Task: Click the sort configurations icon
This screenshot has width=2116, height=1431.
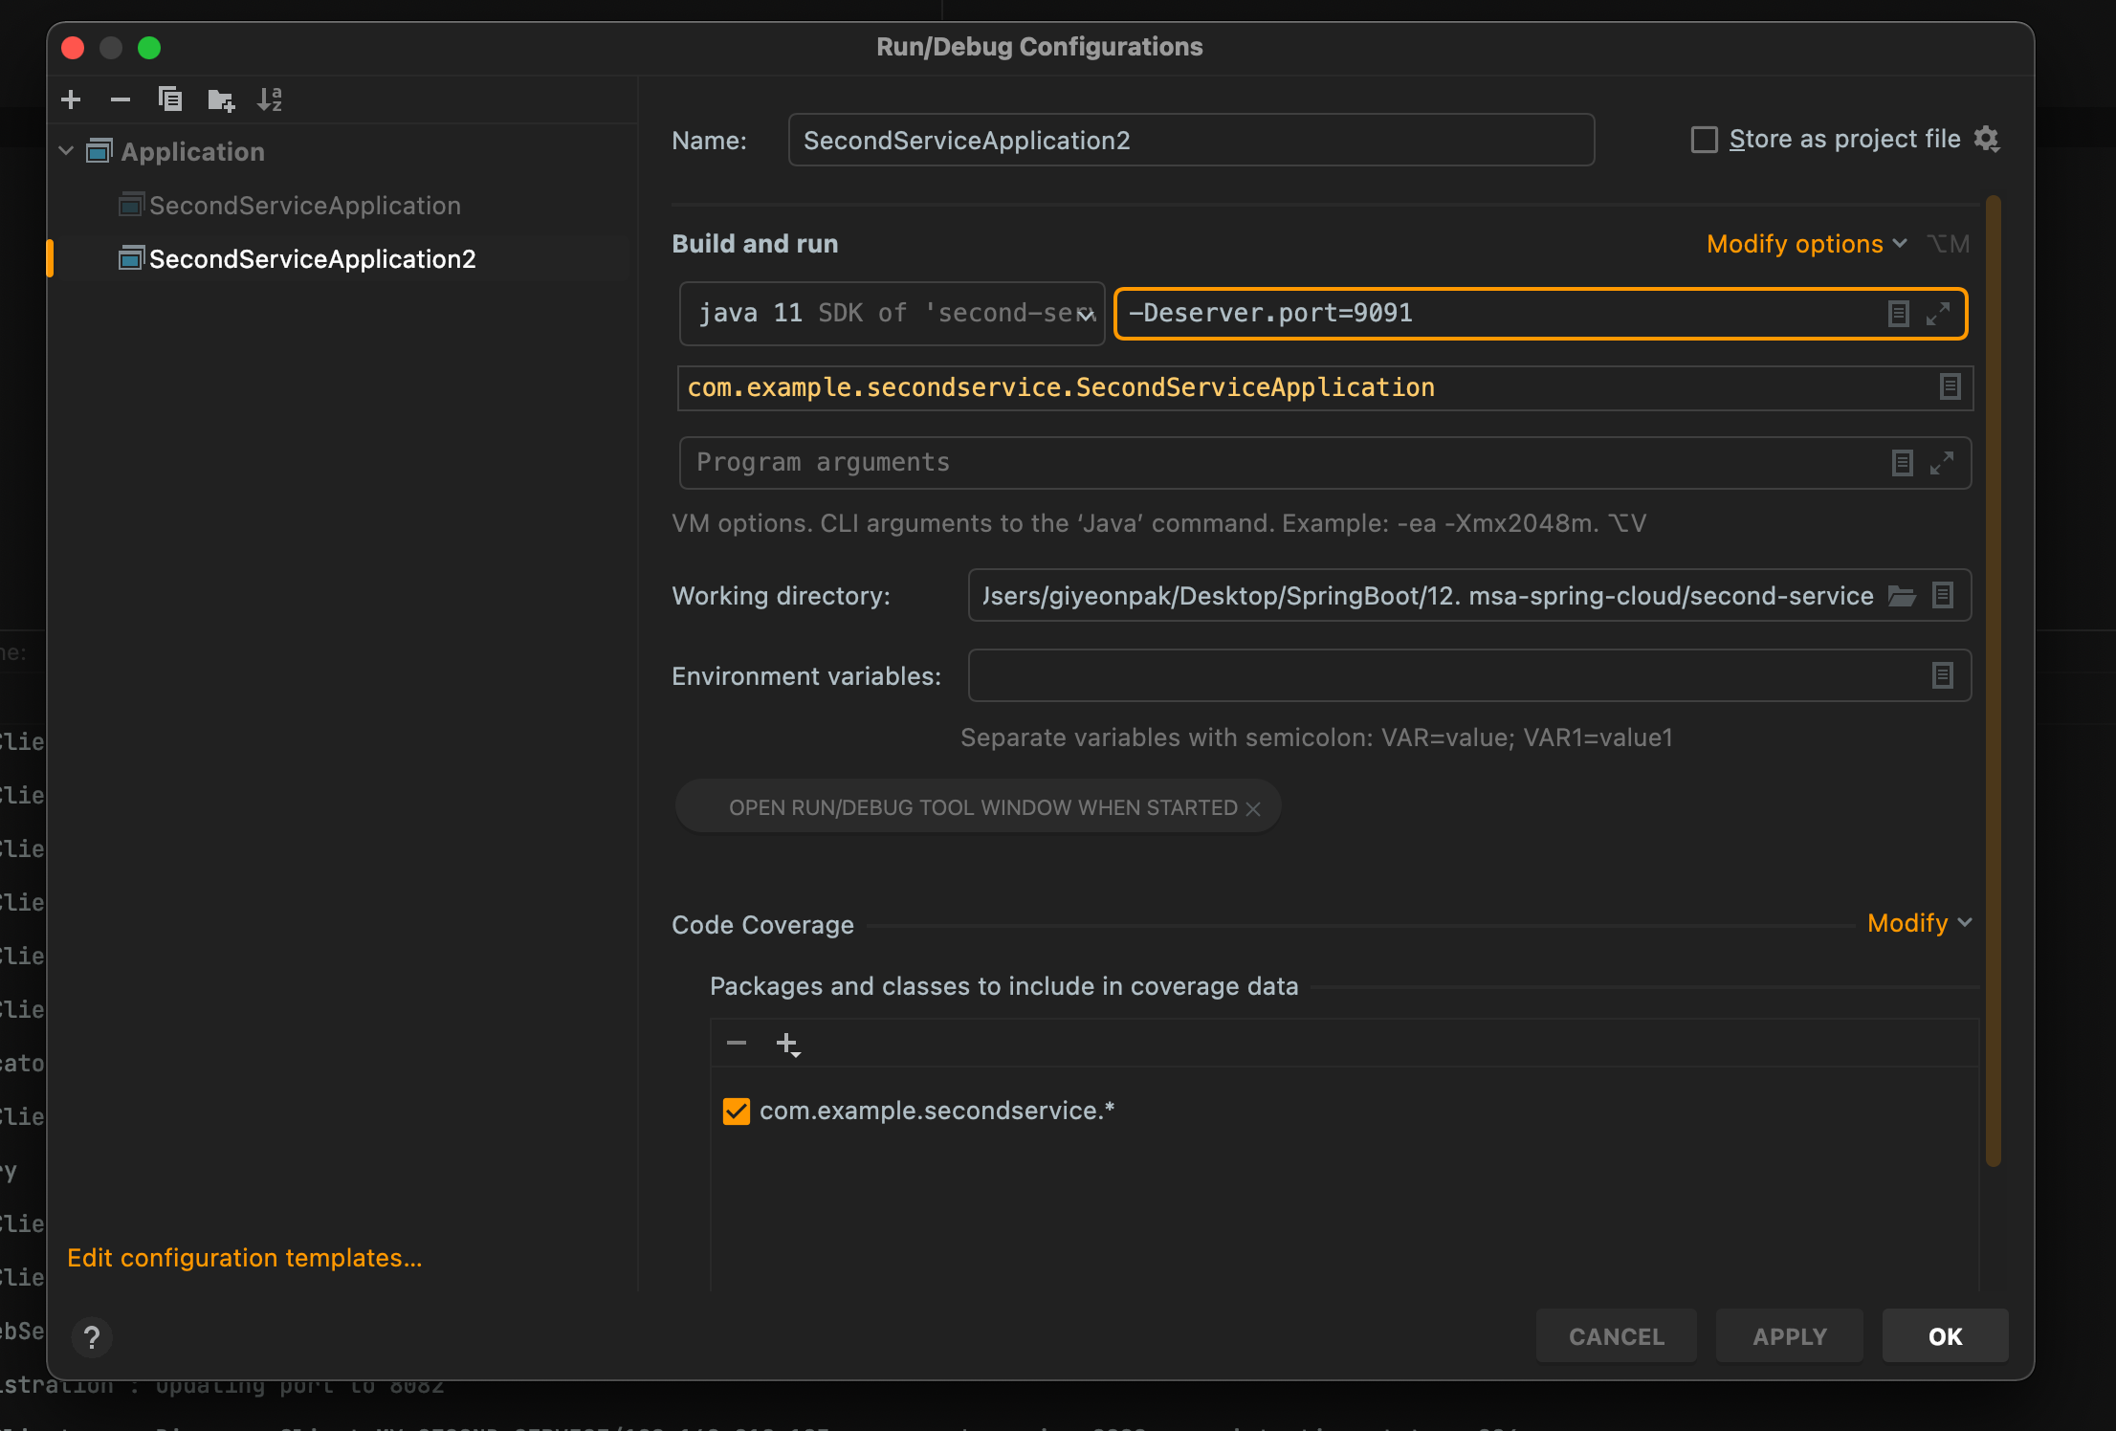Action: tap(275, 99)
